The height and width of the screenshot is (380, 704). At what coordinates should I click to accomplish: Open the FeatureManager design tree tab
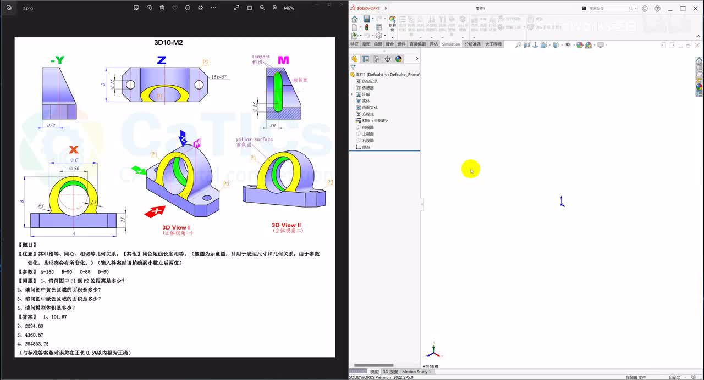[x=355, y=59]
